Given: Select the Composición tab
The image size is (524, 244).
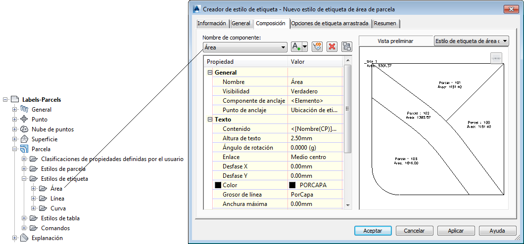Looking at the screenshot, I should click(x=271, y=23).
